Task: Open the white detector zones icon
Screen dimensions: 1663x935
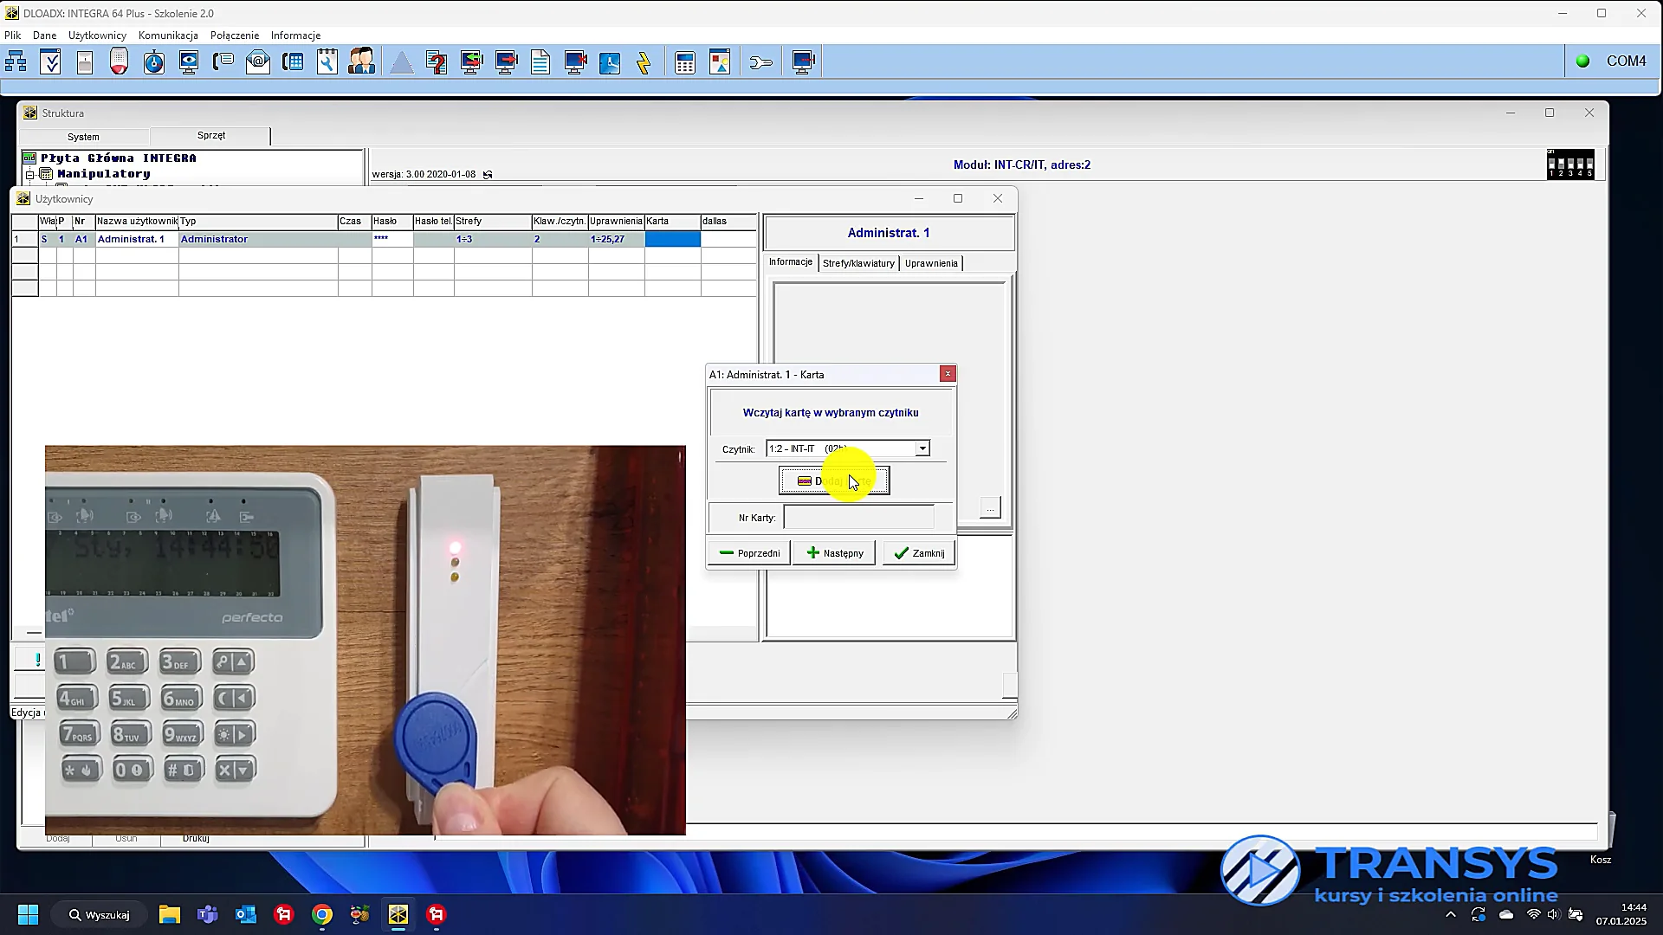Action: (x=85, y=61)
